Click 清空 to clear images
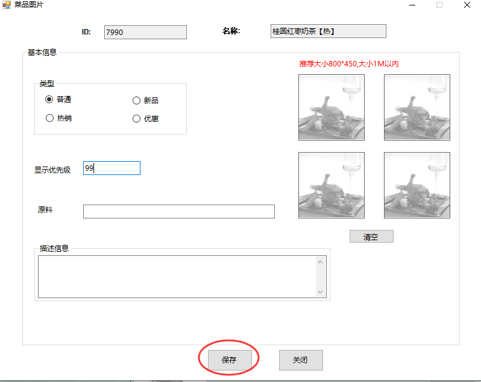481x382 pixels. click(371, 237)
